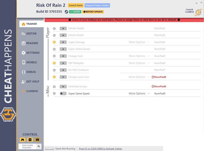
Task: Click the green LATEST badge
Action: [75, 12]
